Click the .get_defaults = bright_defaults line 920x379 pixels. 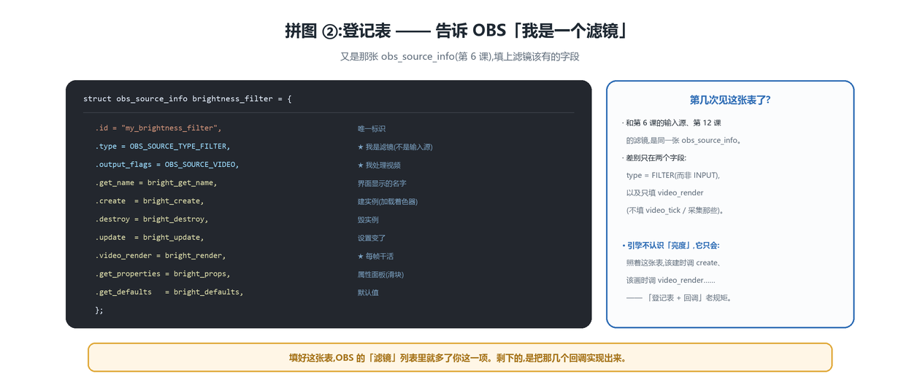pos(169,292)
